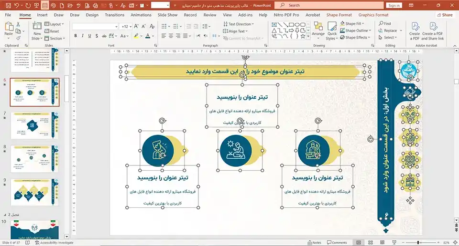Increase font size with large A icon
Image resolution: width=459 pixels, height=246 pixels.
[x=136, y=27]
